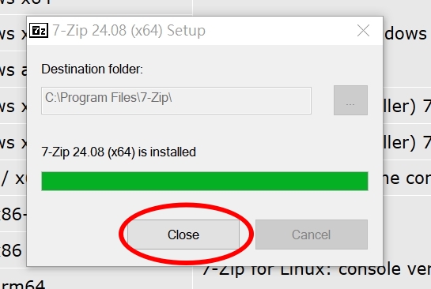Screen dimensions: 431x289
Task: Click the partial 'dows' text behind the dialog
Action: pos(406,34)
